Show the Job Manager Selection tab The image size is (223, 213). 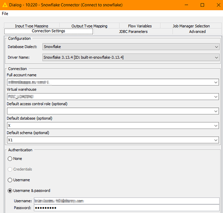coord(191,26)
